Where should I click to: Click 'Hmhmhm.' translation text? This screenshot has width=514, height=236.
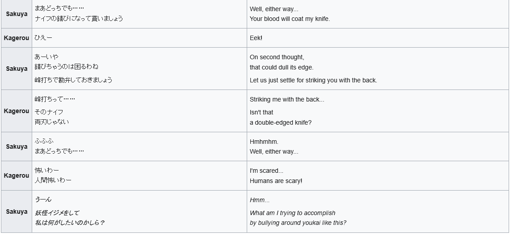click(x=264, y=142)
